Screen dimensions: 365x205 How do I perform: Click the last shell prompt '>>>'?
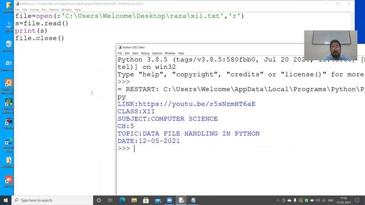tap(124, 149)
